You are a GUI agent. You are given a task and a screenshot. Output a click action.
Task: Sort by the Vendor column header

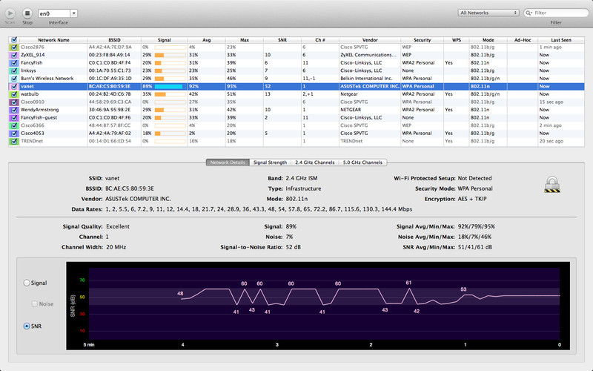(370, 40)
